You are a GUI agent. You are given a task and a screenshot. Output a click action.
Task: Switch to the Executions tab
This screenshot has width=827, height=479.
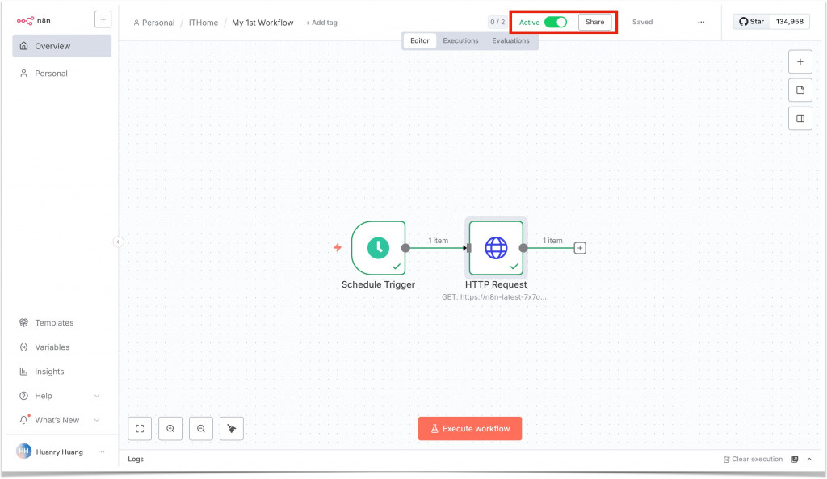click(x=460, y=40)
